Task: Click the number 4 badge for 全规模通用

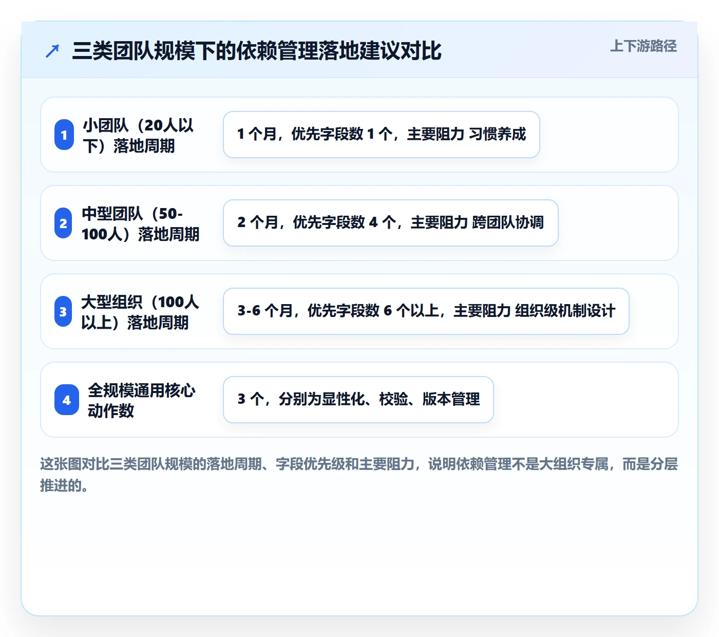Action: click(67, 400)
